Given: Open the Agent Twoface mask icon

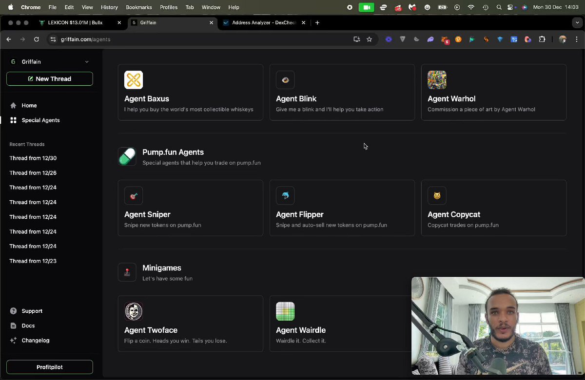Looking at the screenshot, I should (x=134, y=311).
